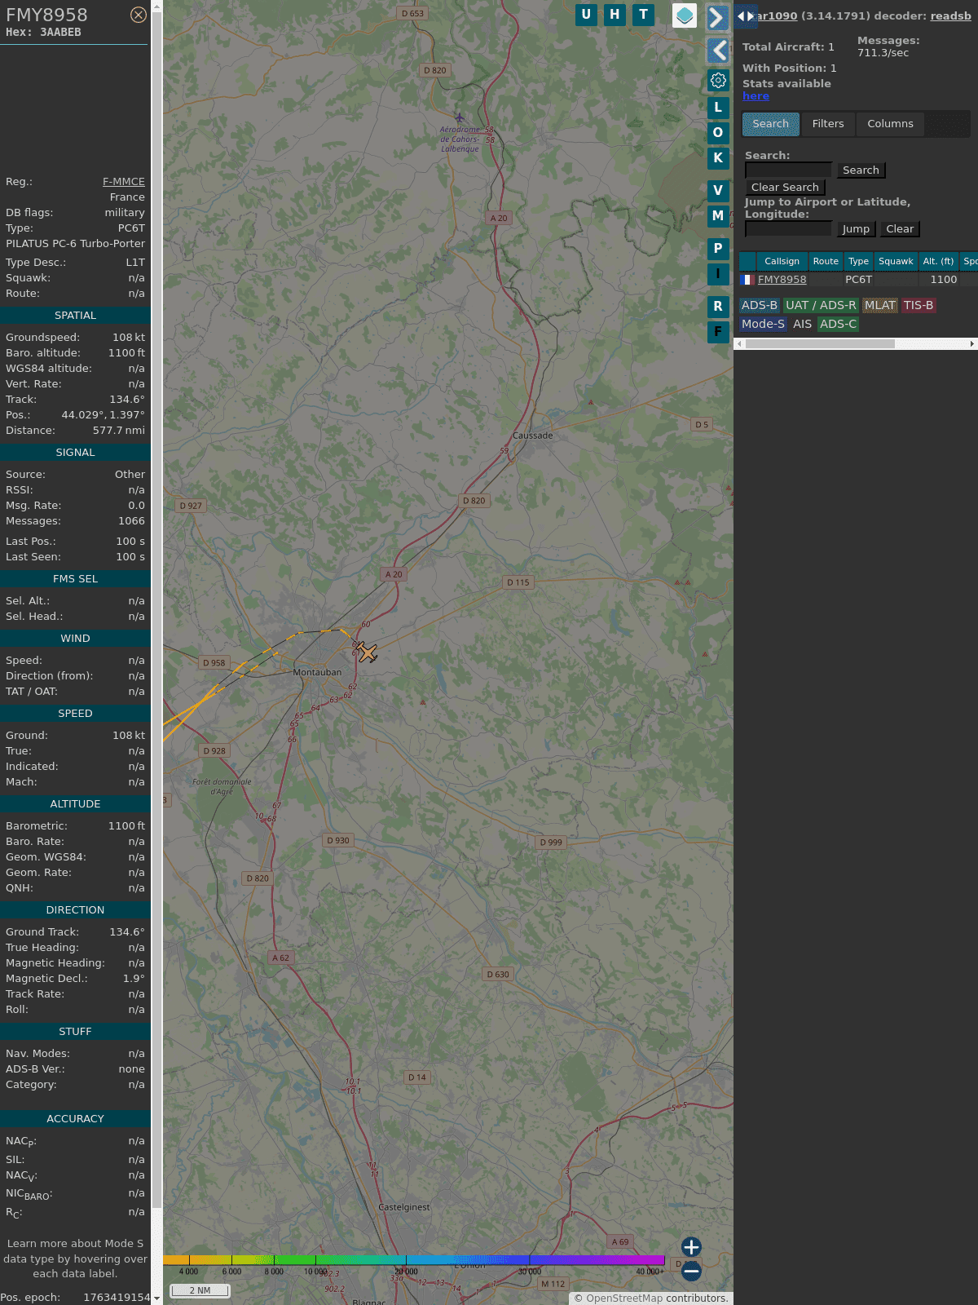This screenshot has height=1305, width=978.
Task: Expand sidebar with right chevron button
Action: (x=717, y=18)
